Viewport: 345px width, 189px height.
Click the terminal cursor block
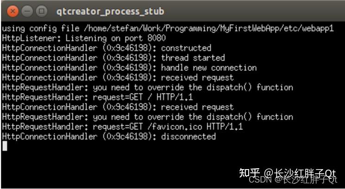(x=5, y=146)
